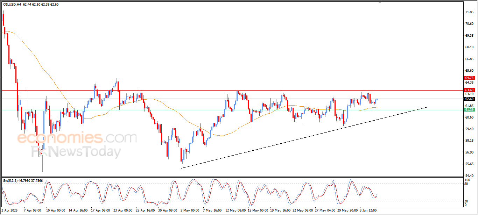Click the 17 Apr 08:00 time label
This screenshot has height=215, width=478.
[x=100, y=210]
